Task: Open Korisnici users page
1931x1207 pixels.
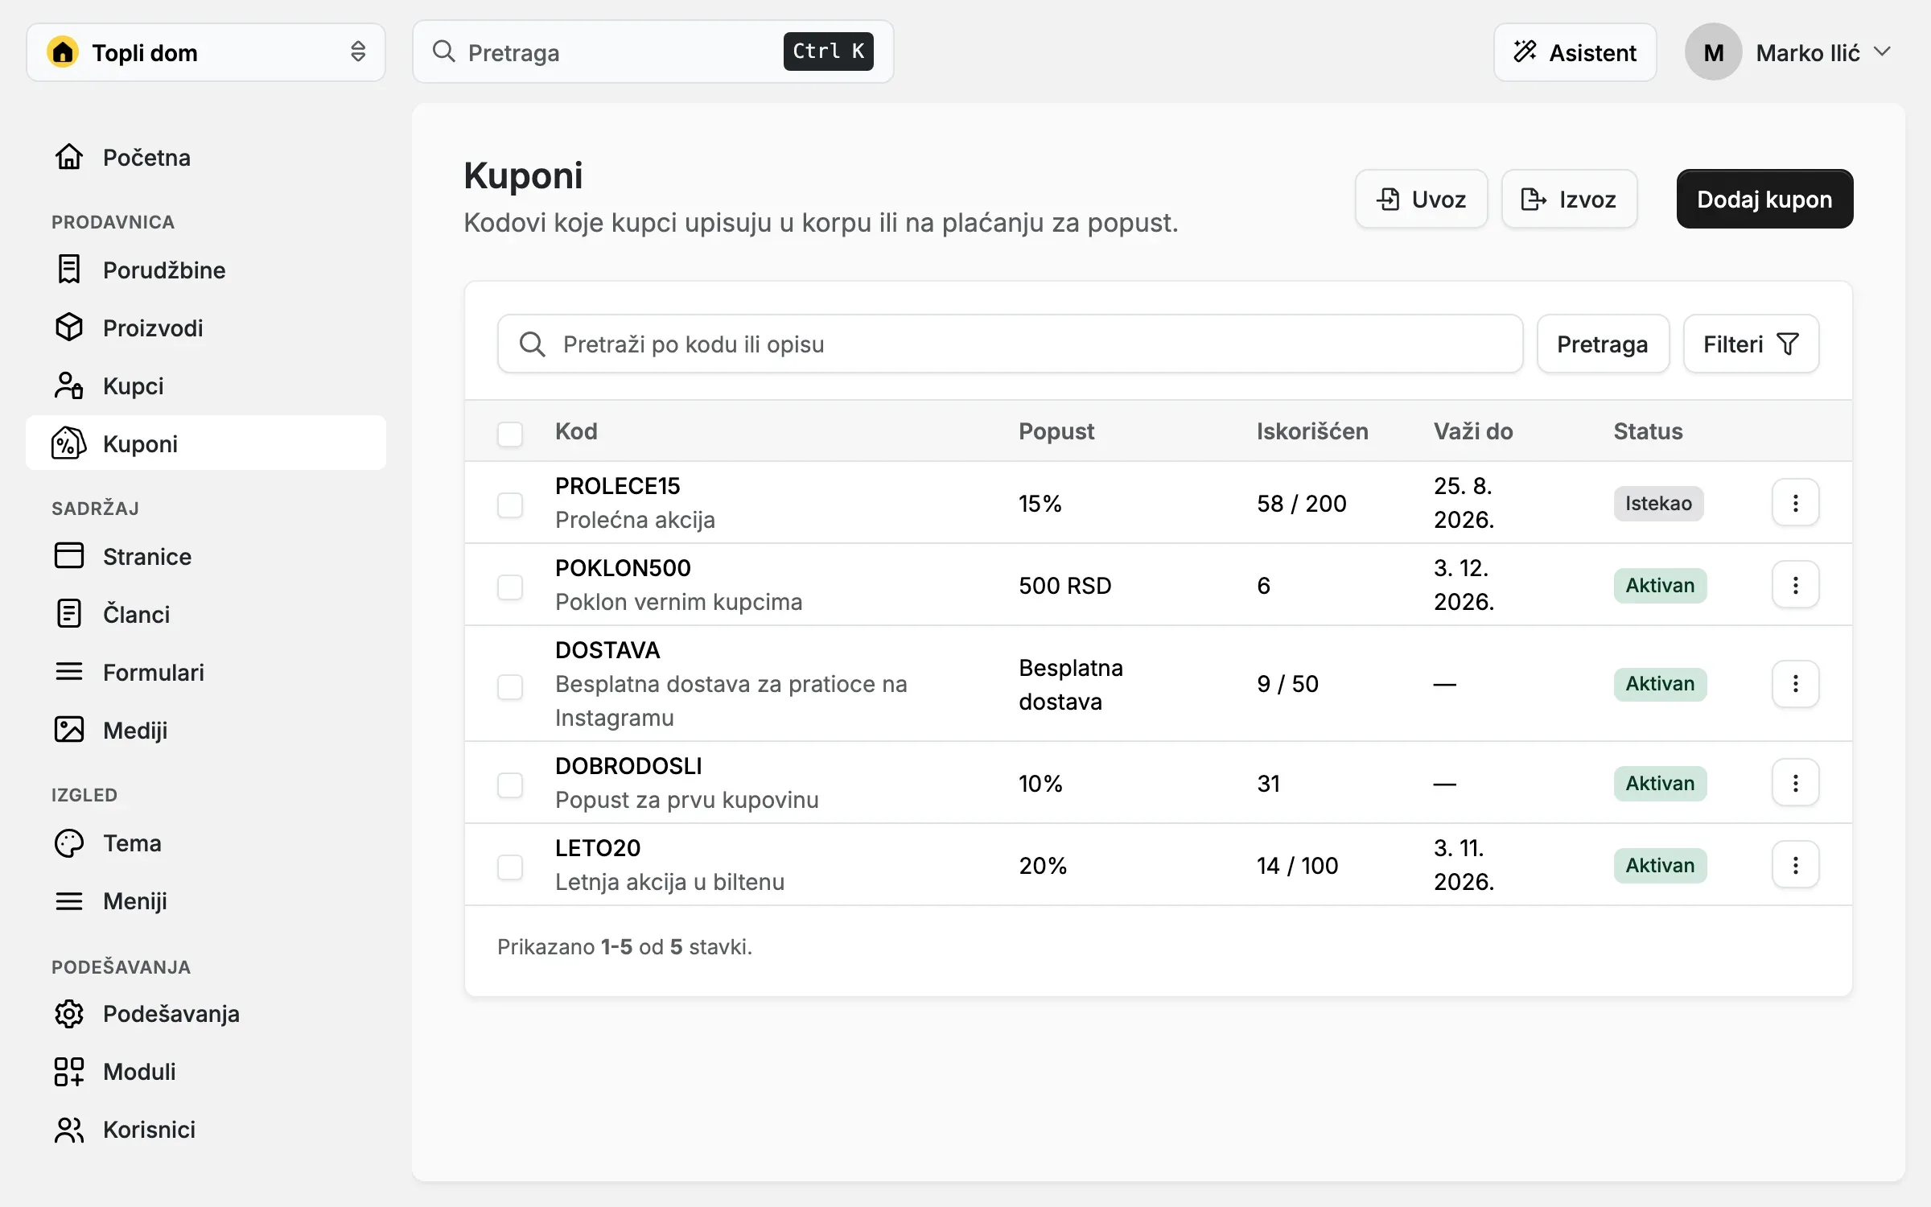Action: [x=205, y=1129]
